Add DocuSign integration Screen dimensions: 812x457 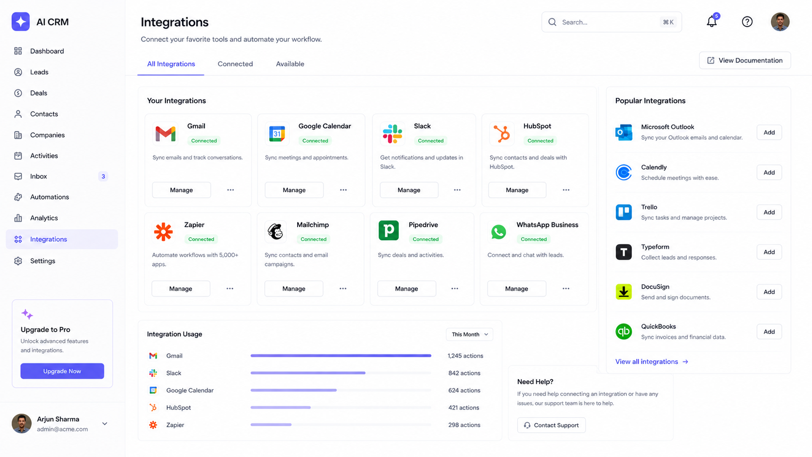click(x=769, y=292)
